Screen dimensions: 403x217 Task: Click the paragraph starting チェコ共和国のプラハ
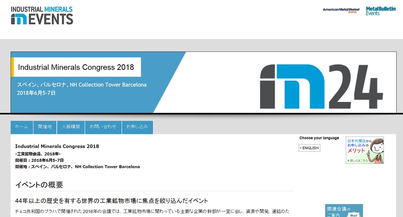pos(152,211)
